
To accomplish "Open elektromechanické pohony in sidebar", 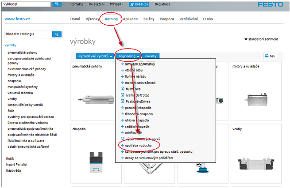I will point(27,69).
